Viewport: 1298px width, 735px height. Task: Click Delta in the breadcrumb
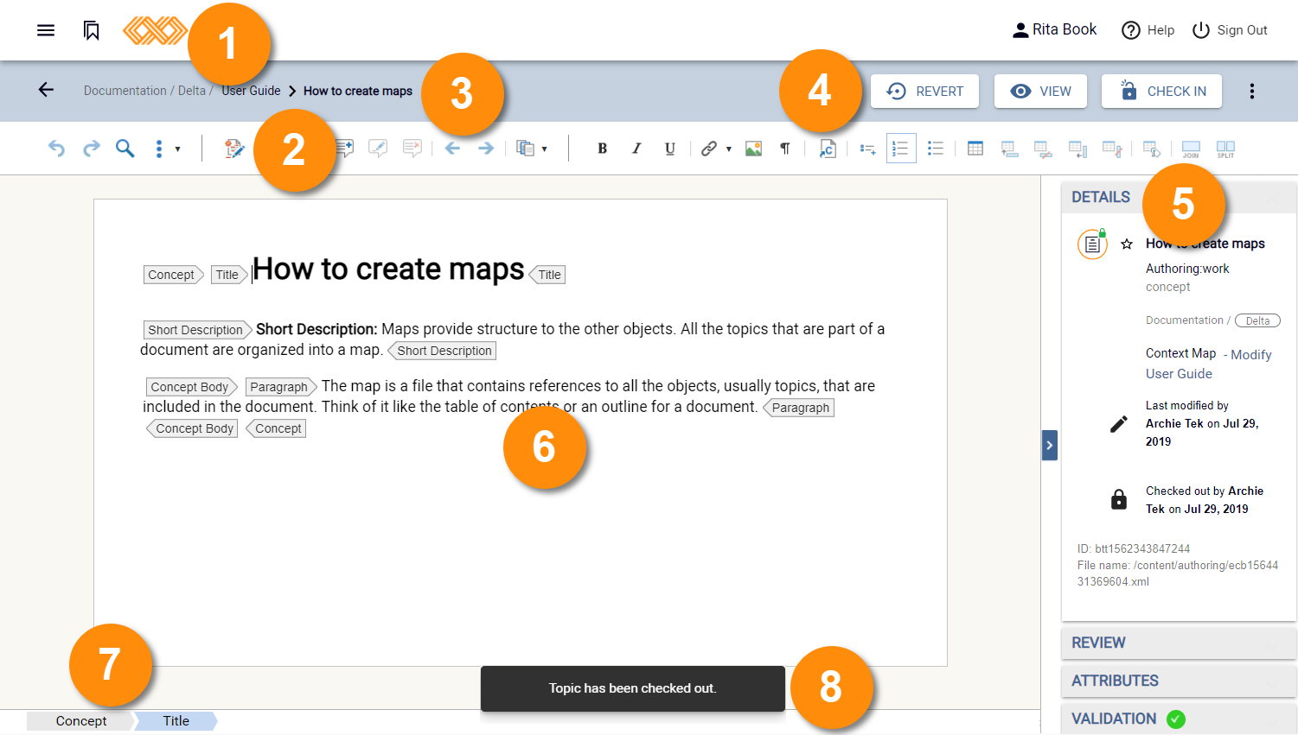coord(191,91)
